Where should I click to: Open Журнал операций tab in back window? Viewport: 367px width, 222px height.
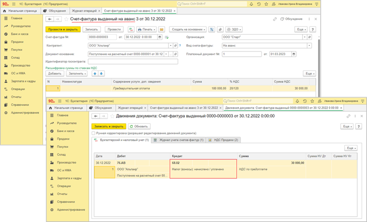click(x=84, y=11)
